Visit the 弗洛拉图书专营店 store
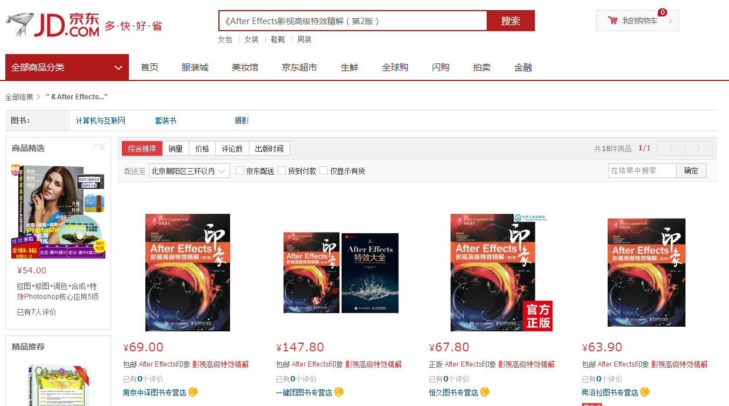The height and width of the screenshot is (406, 729). point(610,392)
